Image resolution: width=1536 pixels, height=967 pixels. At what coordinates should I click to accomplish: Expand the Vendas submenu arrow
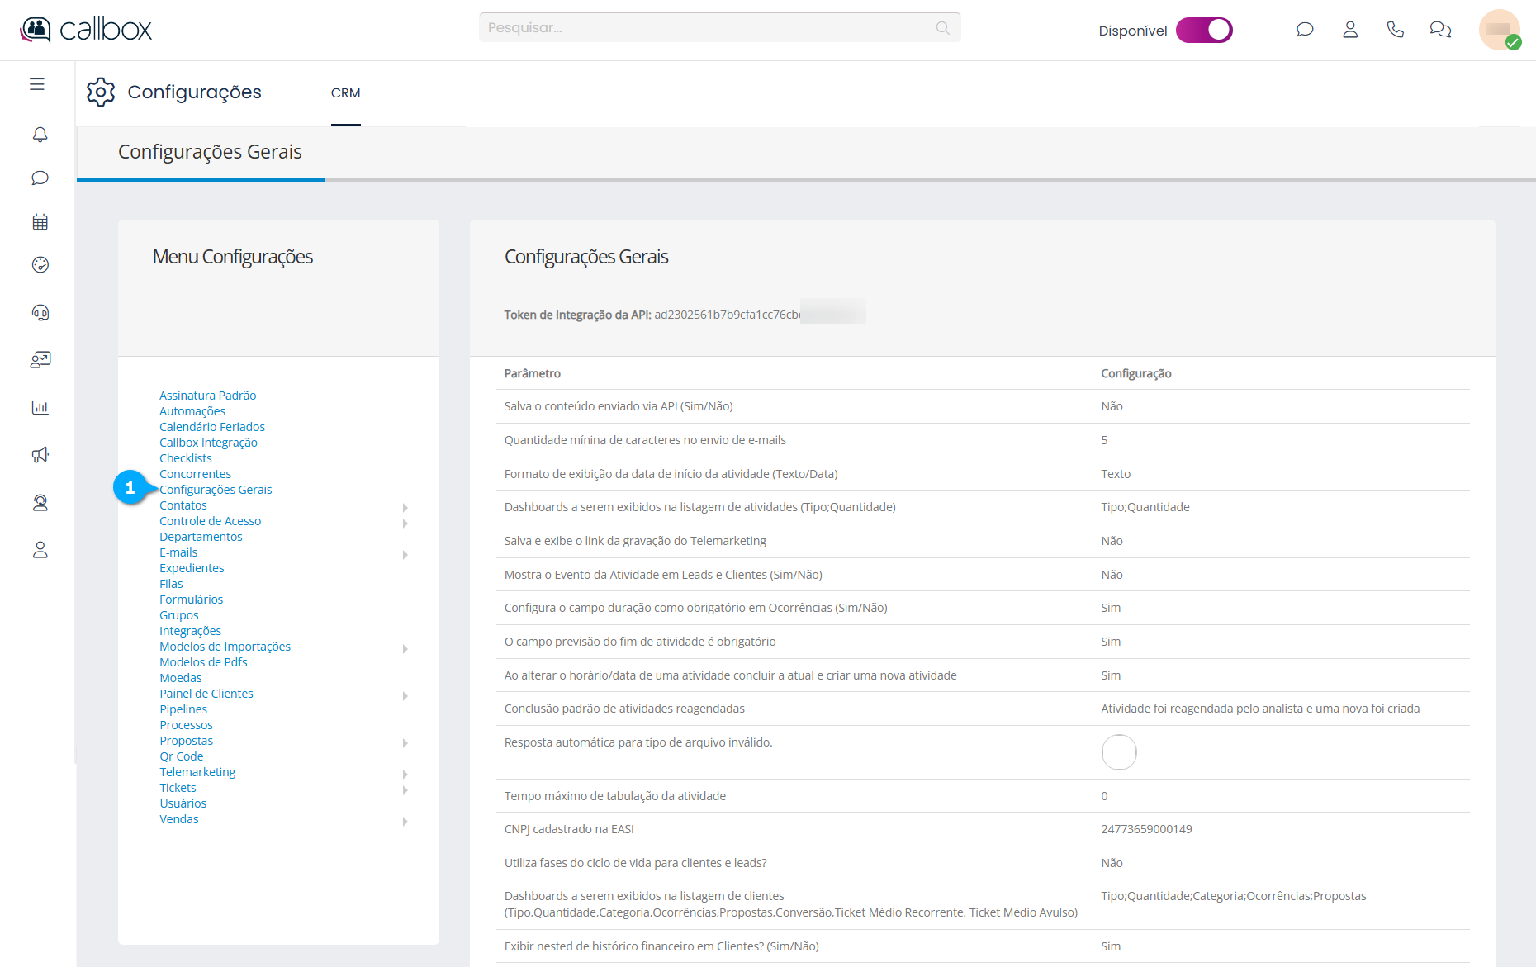[405, 821]
